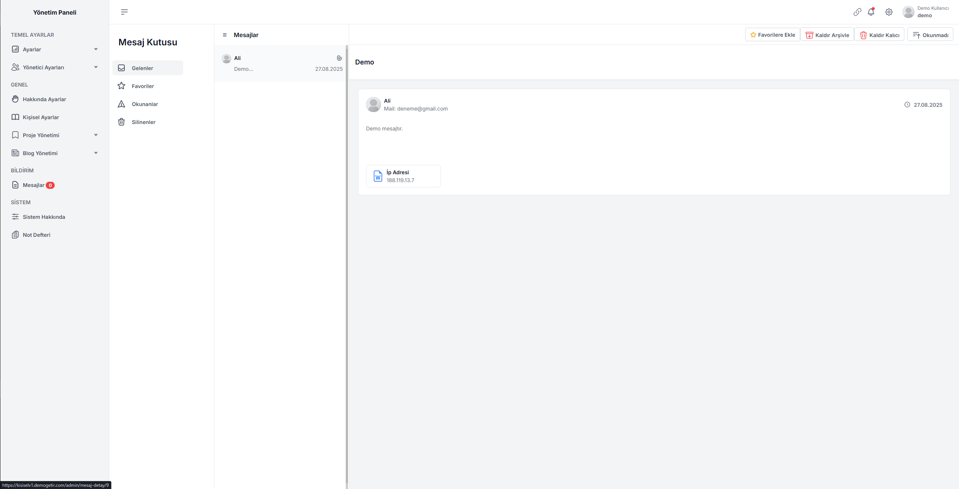The height and width of the screenshot is (489, 959).
Task: Expand the Yönetici Ayarları submenu
Action: tap(96, 67)
